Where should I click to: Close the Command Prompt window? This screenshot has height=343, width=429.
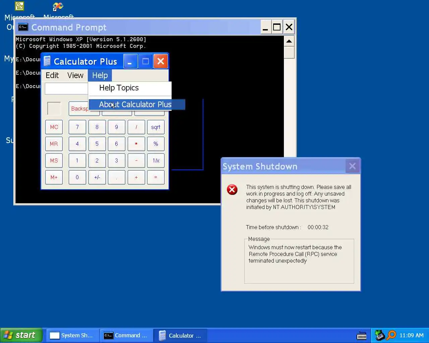coord(289,27)
